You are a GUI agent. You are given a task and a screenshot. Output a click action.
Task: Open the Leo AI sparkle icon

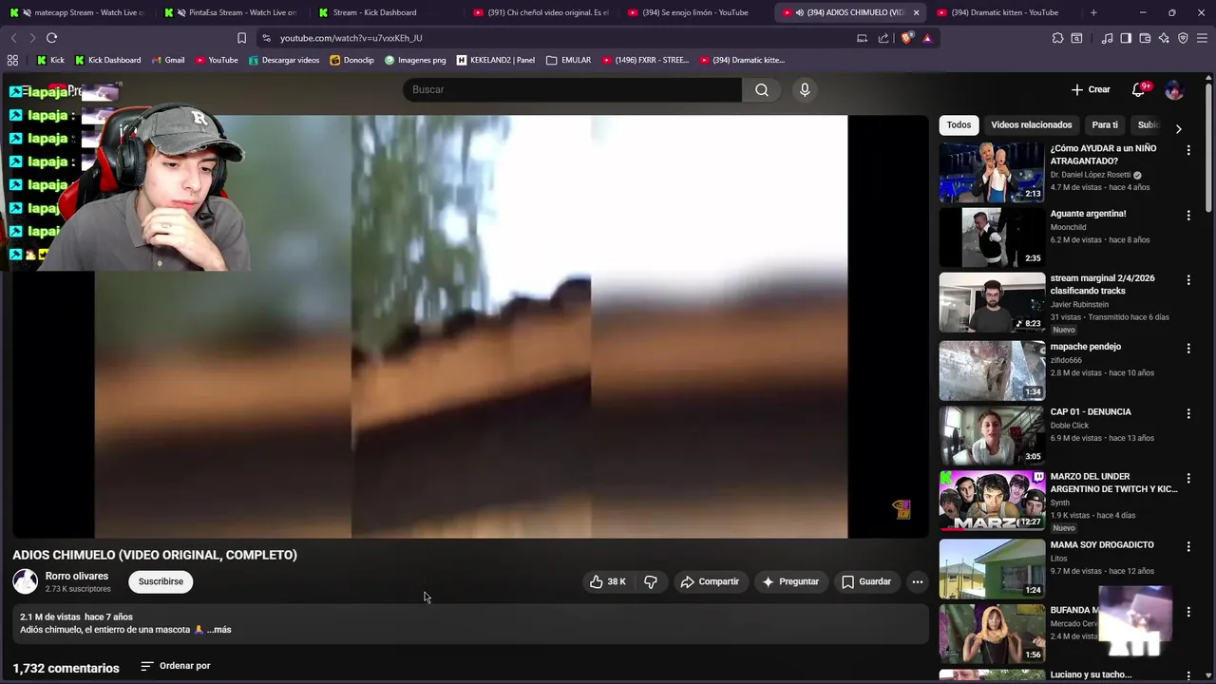pos(1164,38)
